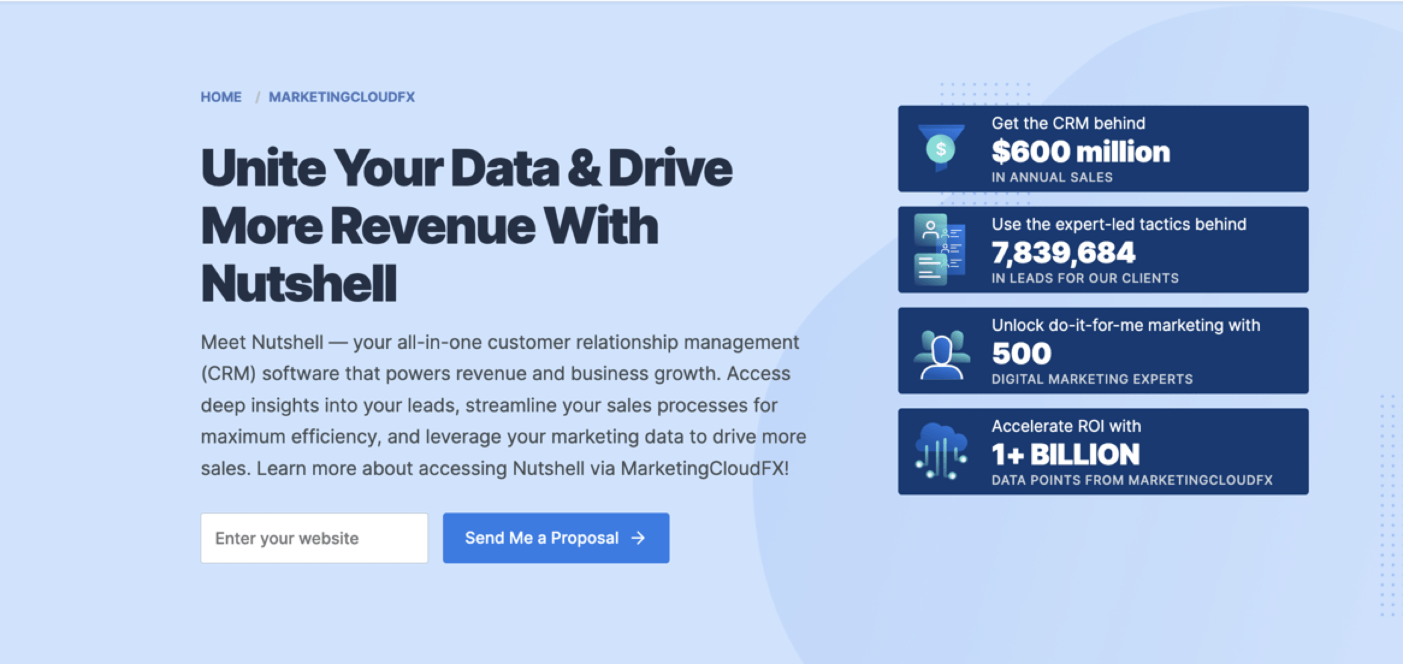The height and width of the screenshot is (664, 1403).
Task: Select Get the CRM behind text
Action: coord(1068,123)
